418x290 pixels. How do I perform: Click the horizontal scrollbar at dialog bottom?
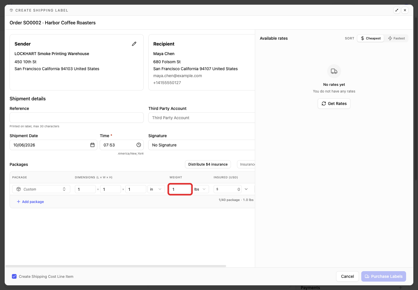pyautogui.click(x=116, y=266)
